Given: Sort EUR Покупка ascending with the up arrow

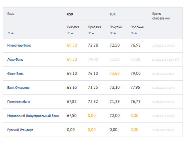Looking at the screenshot, I should (115, 33).
